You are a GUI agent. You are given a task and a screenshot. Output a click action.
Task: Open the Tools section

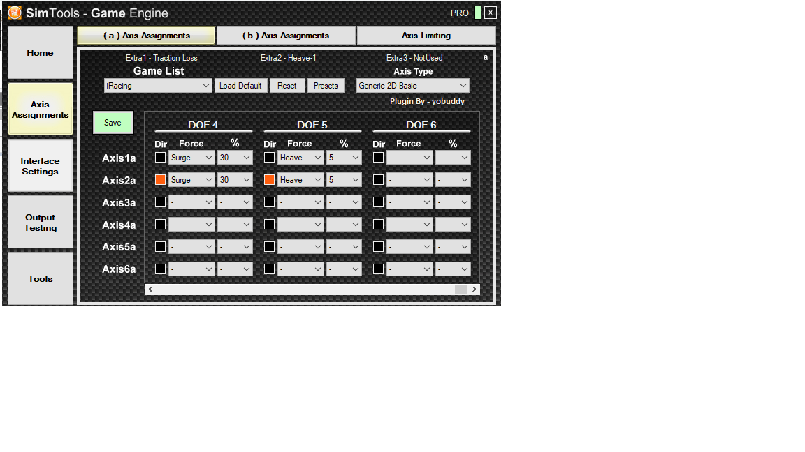[x=40, y=278]
